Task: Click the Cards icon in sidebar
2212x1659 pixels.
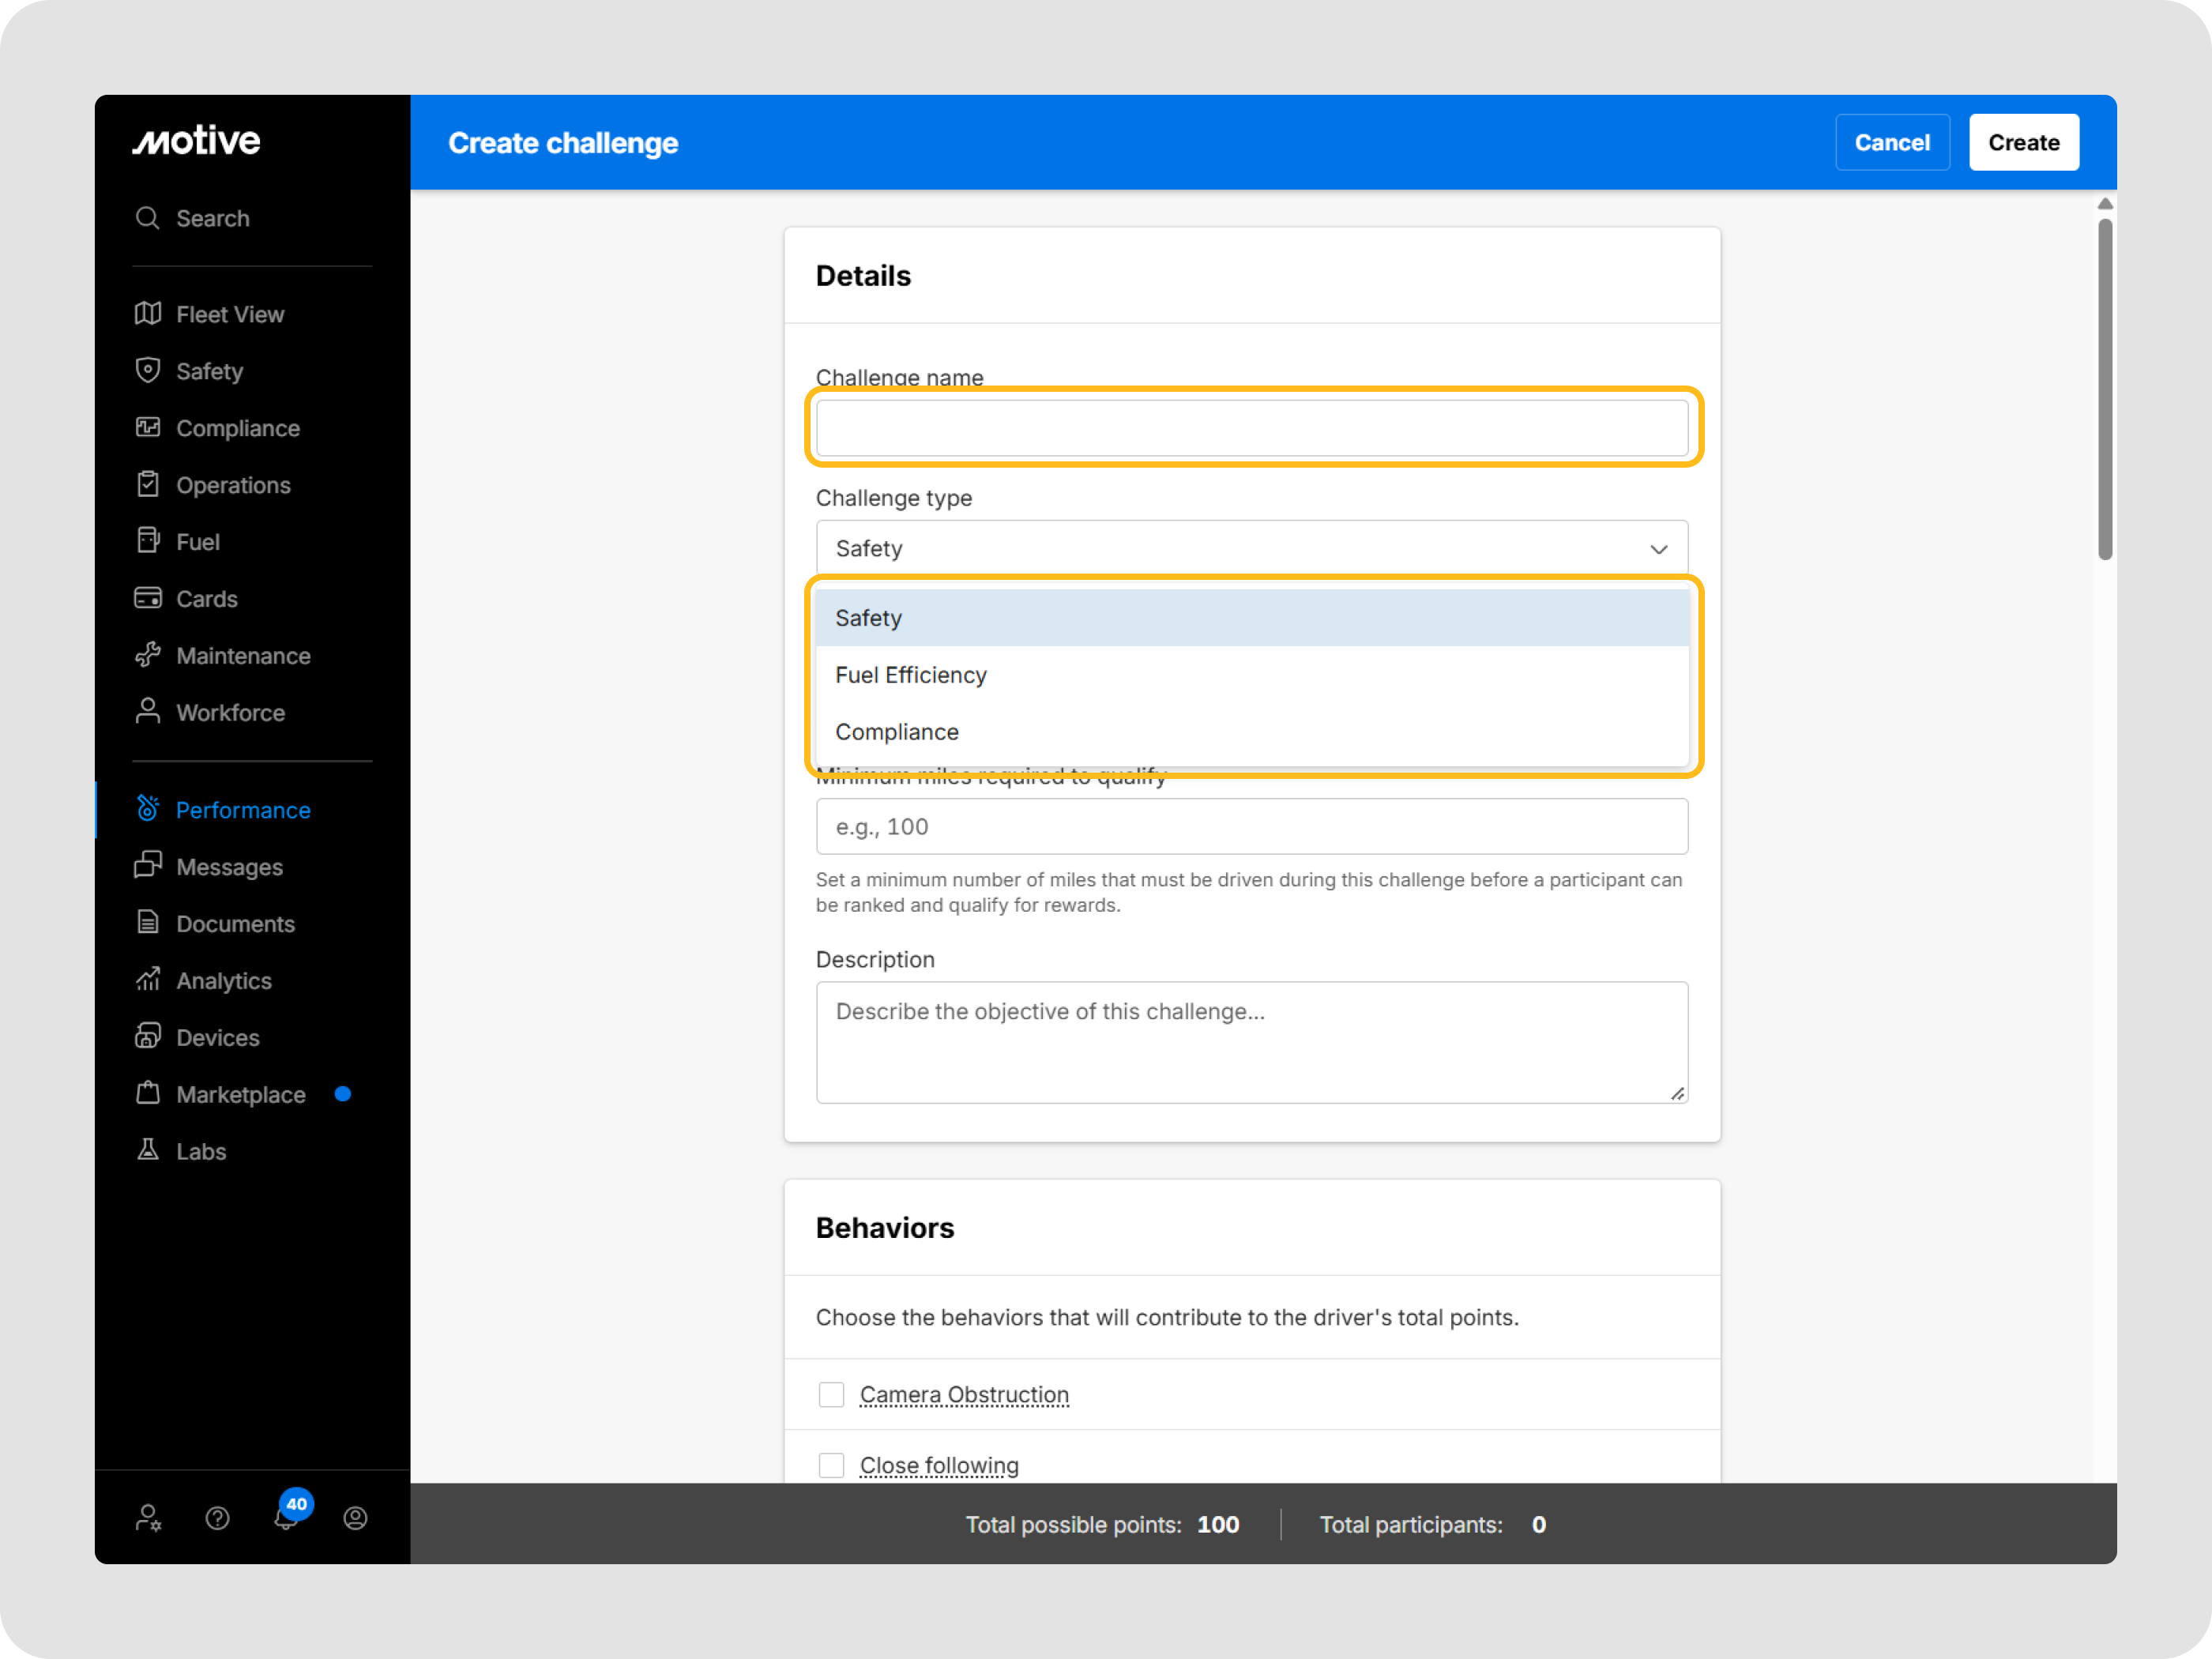Action: click(148, 598)
